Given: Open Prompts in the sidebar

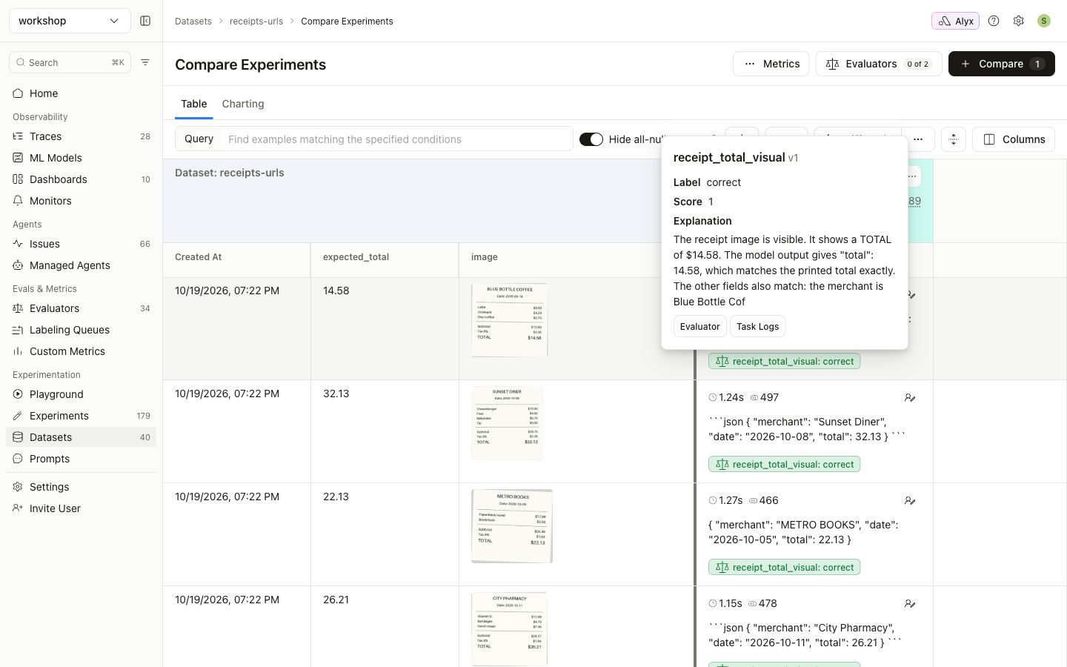Looking at the screenshot, I should (82, 459).
